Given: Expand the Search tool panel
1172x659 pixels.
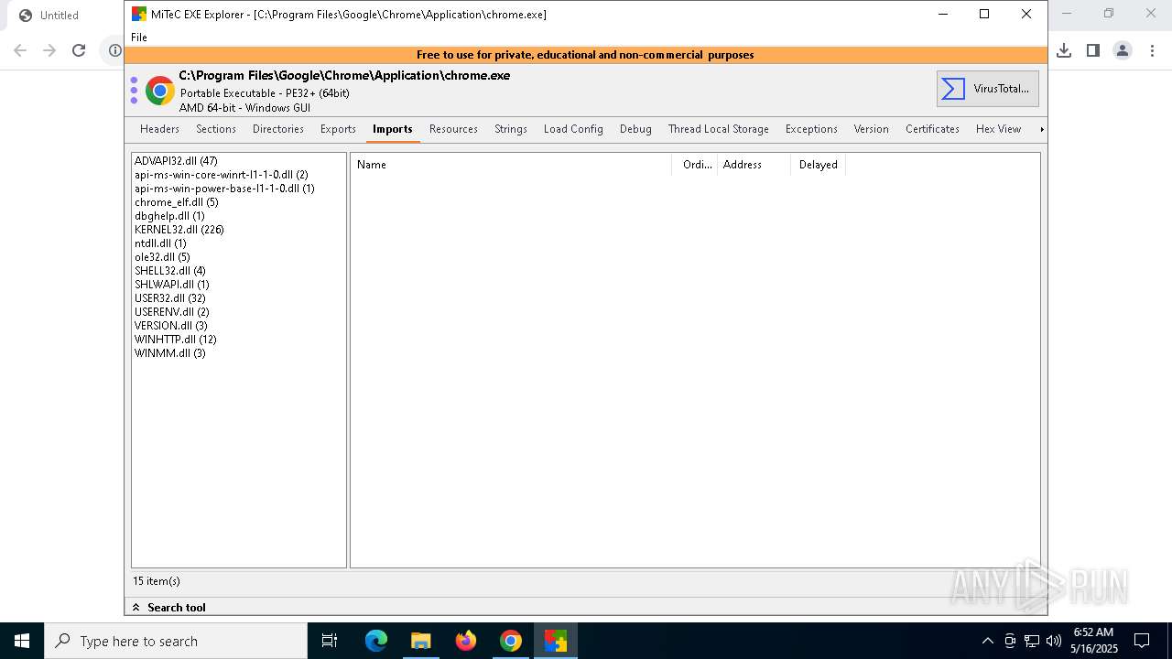Looking at the screenshot, I should pyautogui.click(x=168, y=608).
